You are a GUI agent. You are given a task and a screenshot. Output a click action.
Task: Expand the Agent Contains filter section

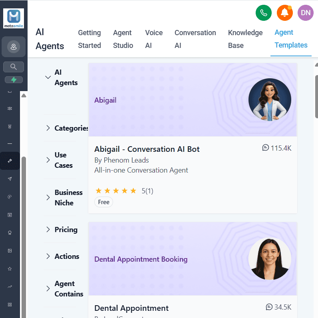[x=48, y=288]
